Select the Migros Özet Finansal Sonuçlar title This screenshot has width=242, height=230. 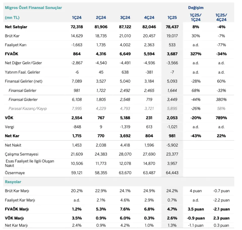tap(33, 8)
